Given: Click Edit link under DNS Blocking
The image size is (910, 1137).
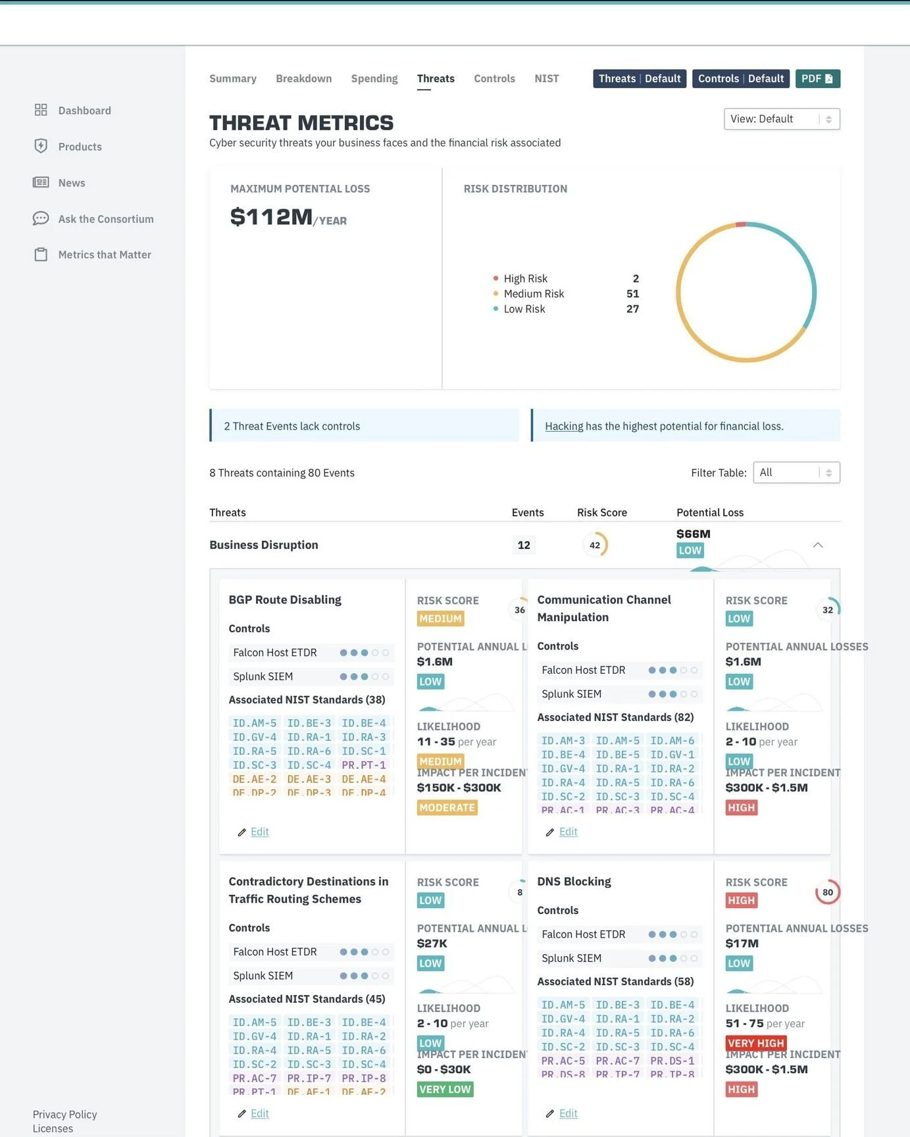Looking at the screenshot, I should click(x=568, y=1113).
